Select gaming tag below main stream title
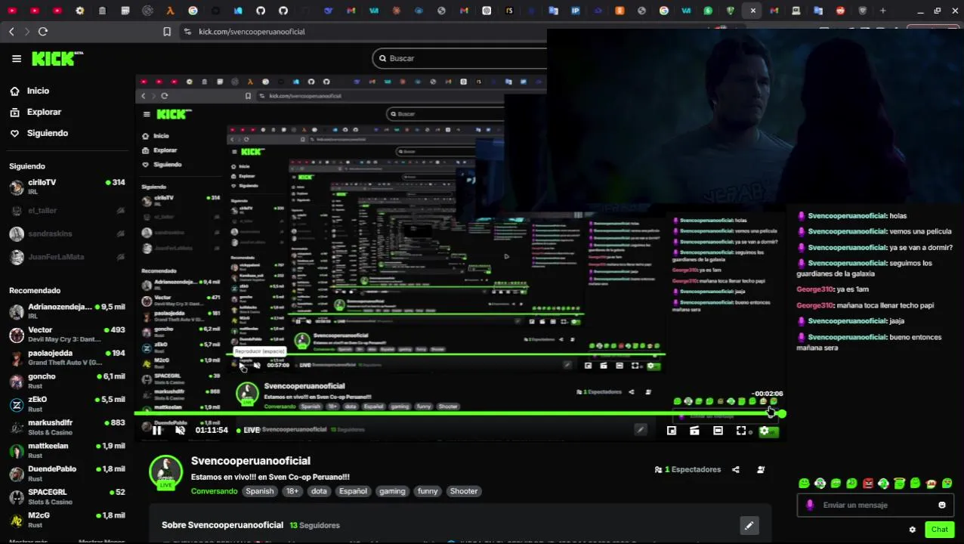Screen dimensions: 964x544 [392, 491]
